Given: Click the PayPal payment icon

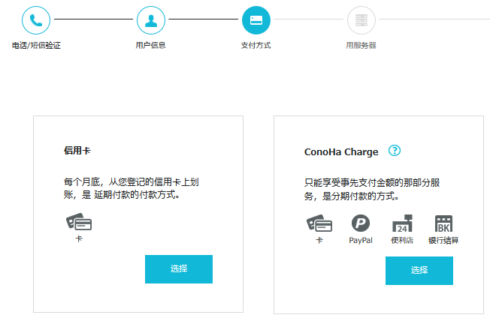Looking at the screenshot, I should click(x=361, y=223).
